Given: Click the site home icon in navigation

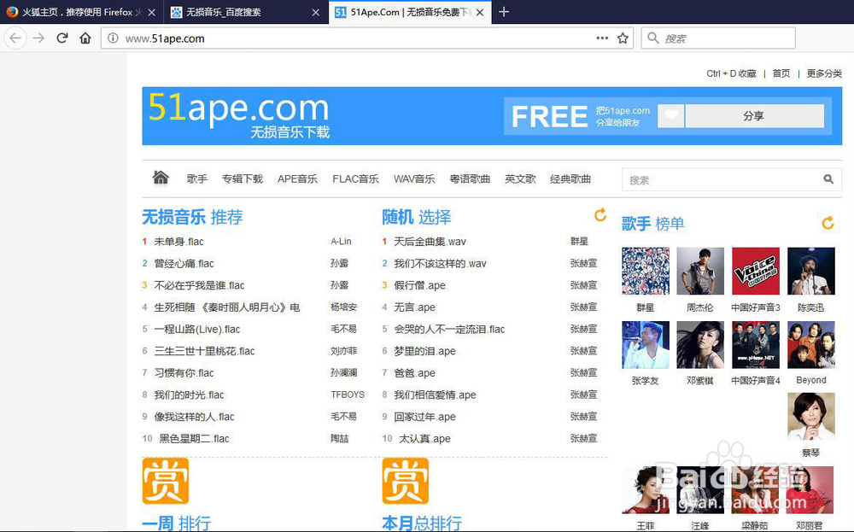Looking at the screenshot, I should pyautogui.click(x=161, y=178).
